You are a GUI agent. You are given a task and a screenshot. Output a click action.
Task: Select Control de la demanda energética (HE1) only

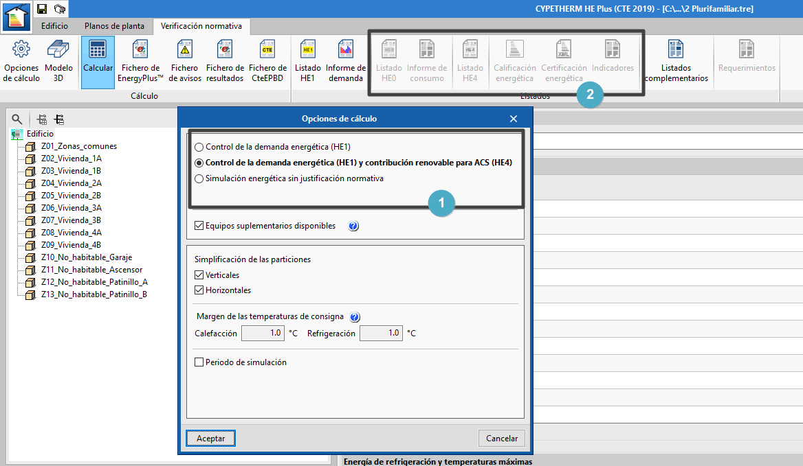tap(199, 147)
